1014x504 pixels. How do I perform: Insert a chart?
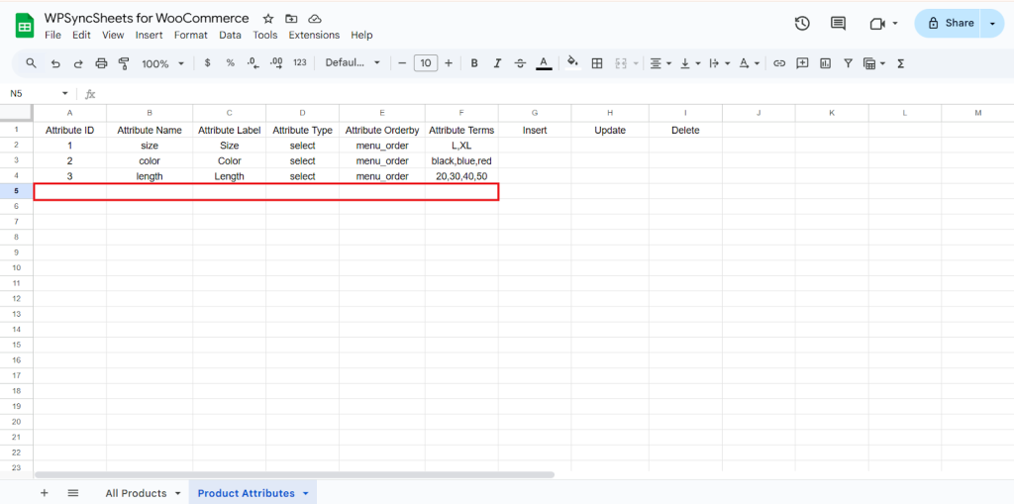tap(825, 63)
